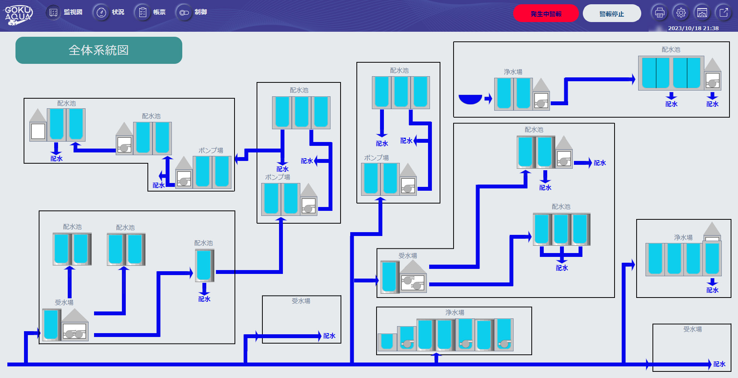Click the date and time display
The width and height of the screenshot is (738, 378).
tap(693, 28)
